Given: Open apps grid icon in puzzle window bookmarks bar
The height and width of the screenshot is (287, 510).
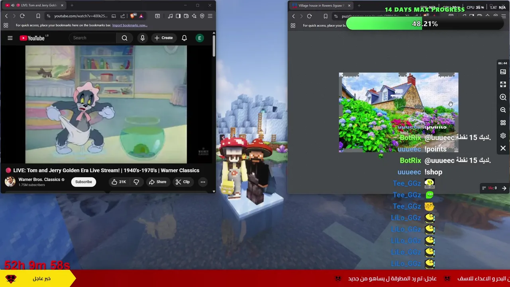Looking at the screenshot, I should (293, 26).
